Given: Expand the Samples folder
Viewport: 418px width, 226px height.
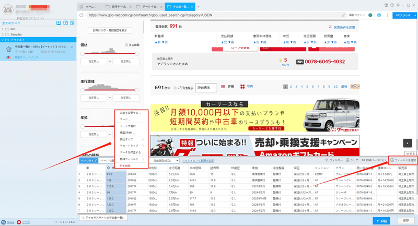Looking at the screenshot, I should click(3, 34).
